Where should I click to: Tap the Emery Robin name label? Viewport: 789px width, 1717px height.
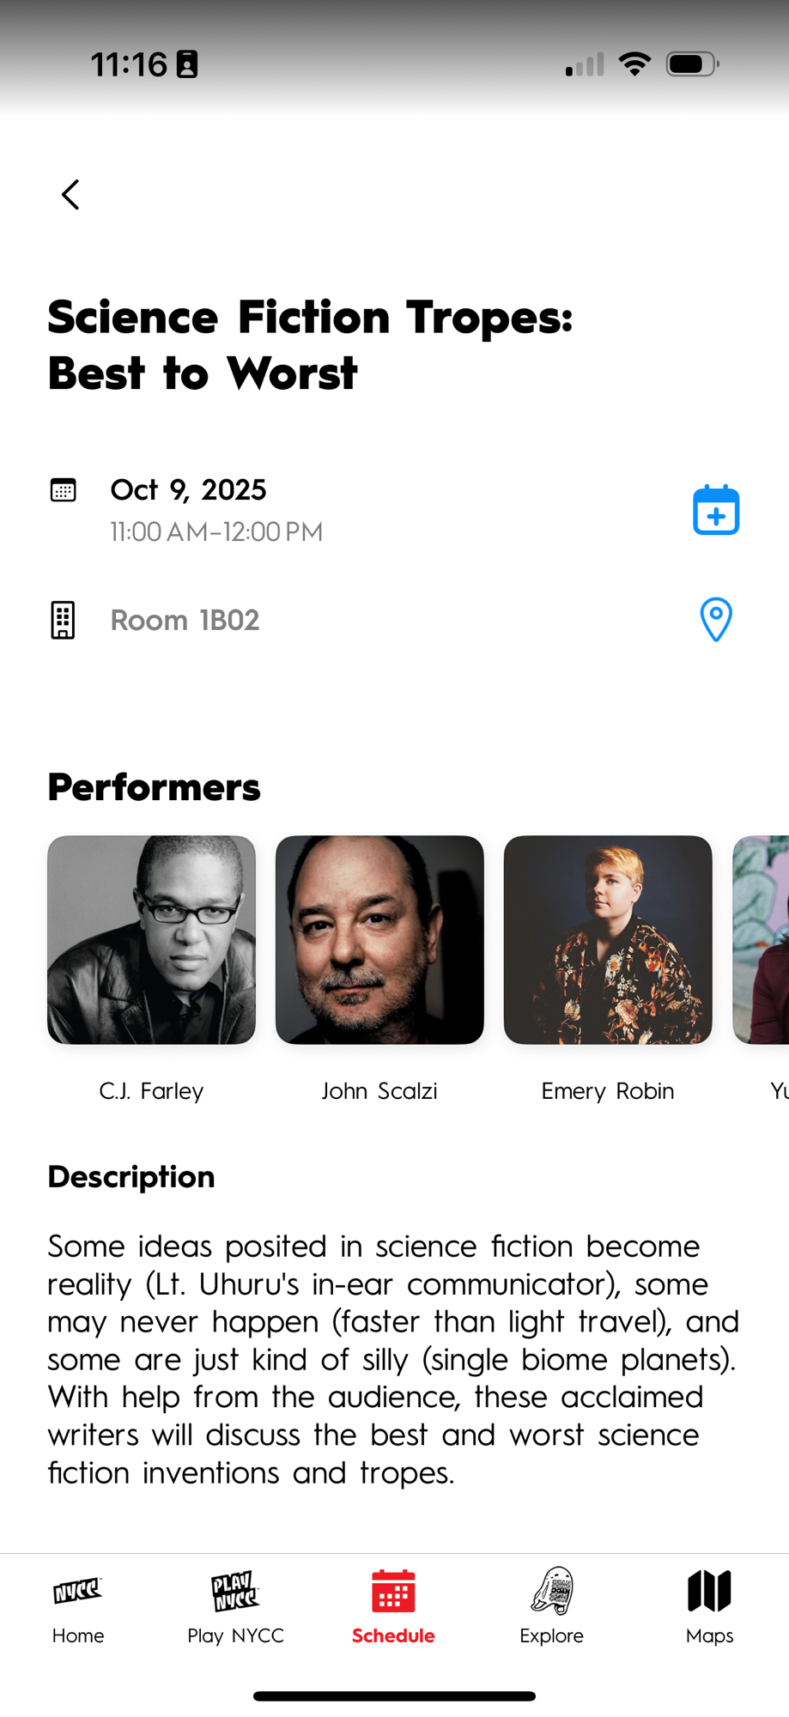[608, 1091]
